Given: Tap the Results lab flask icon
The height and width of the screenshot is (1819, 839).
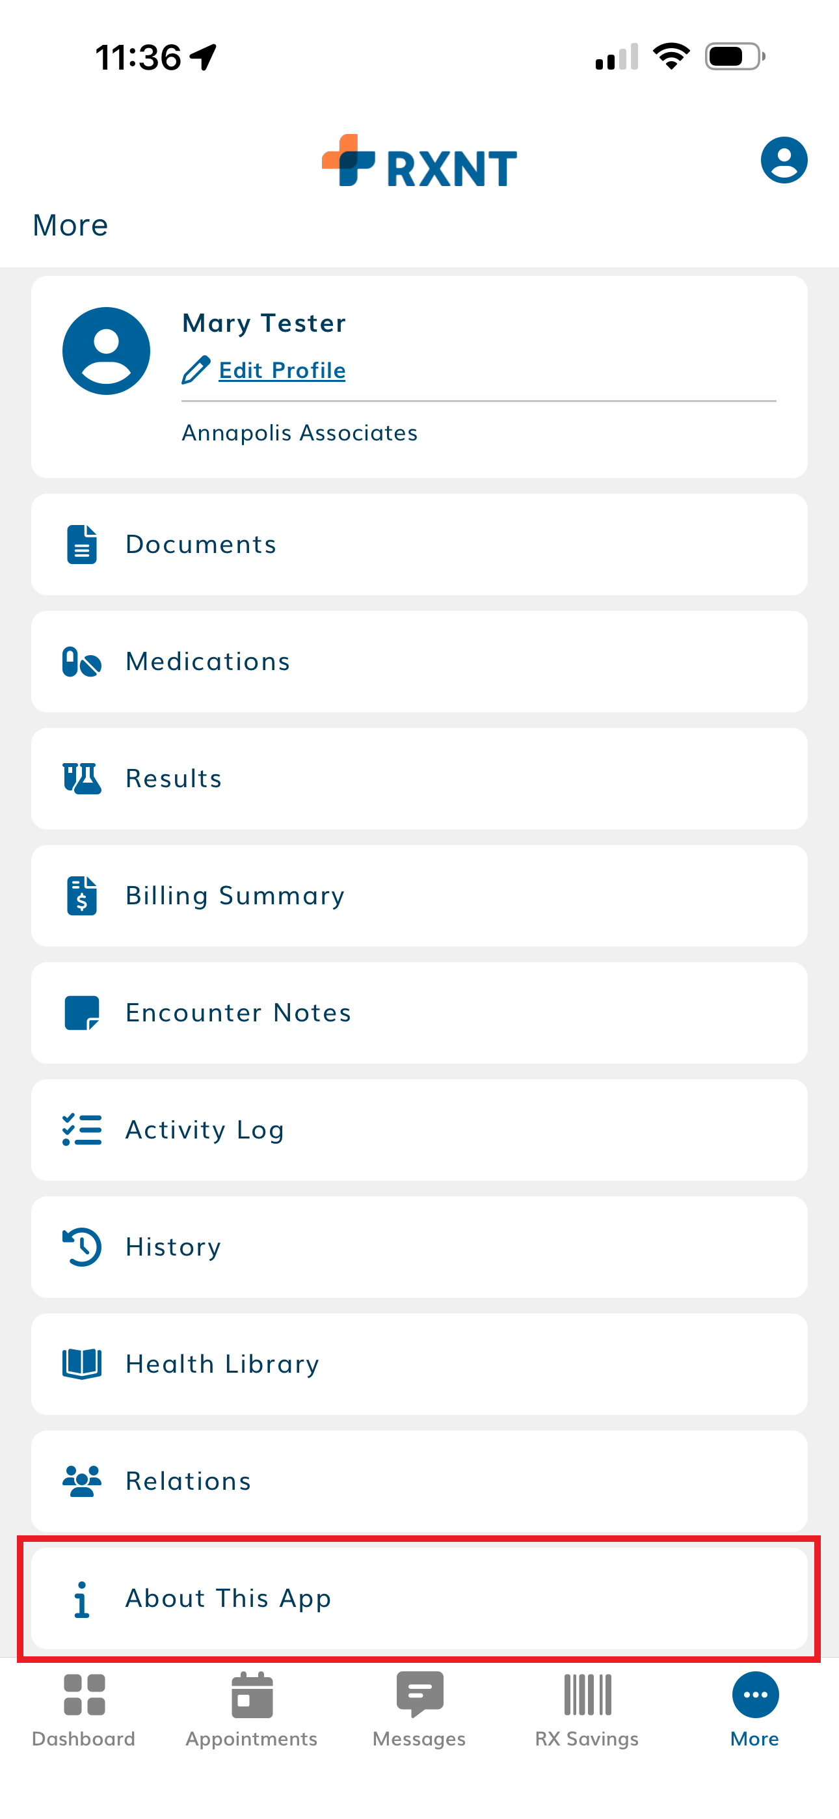Looking at the screenshot, I should tap(82, 779).
